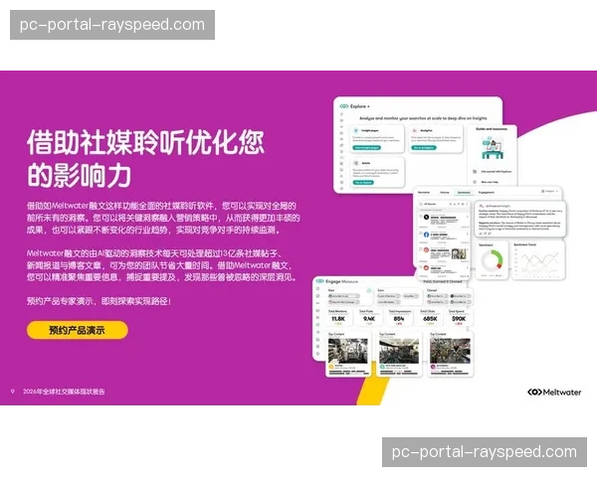Click the teal button in the Alerts card
The width and height of the screenshot is (597, 477).
coord(363,183)
